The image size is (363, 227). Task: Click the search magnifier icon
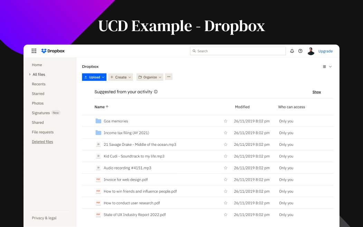click(x=194, y=51)
